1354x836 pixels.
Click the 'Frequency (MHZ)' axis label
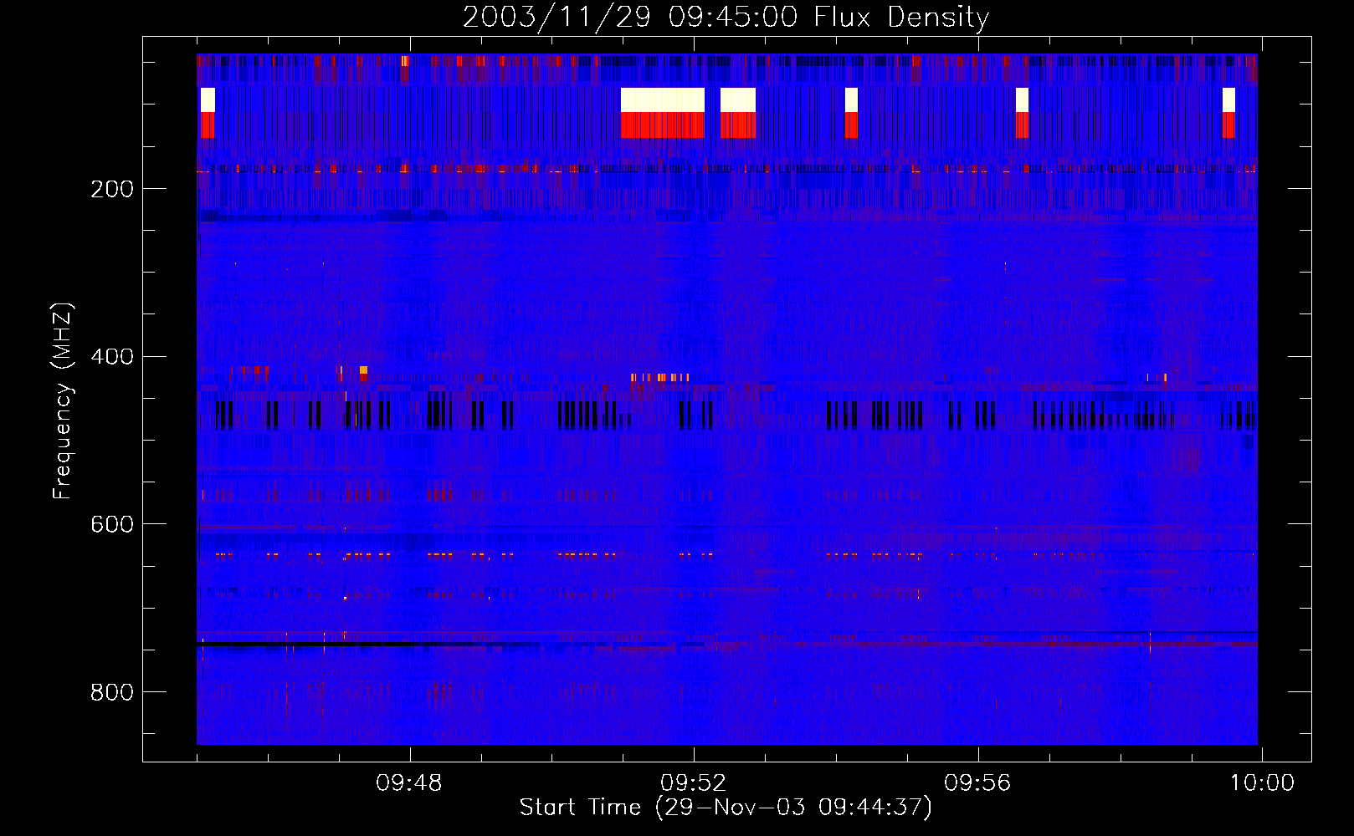(62, 401)
